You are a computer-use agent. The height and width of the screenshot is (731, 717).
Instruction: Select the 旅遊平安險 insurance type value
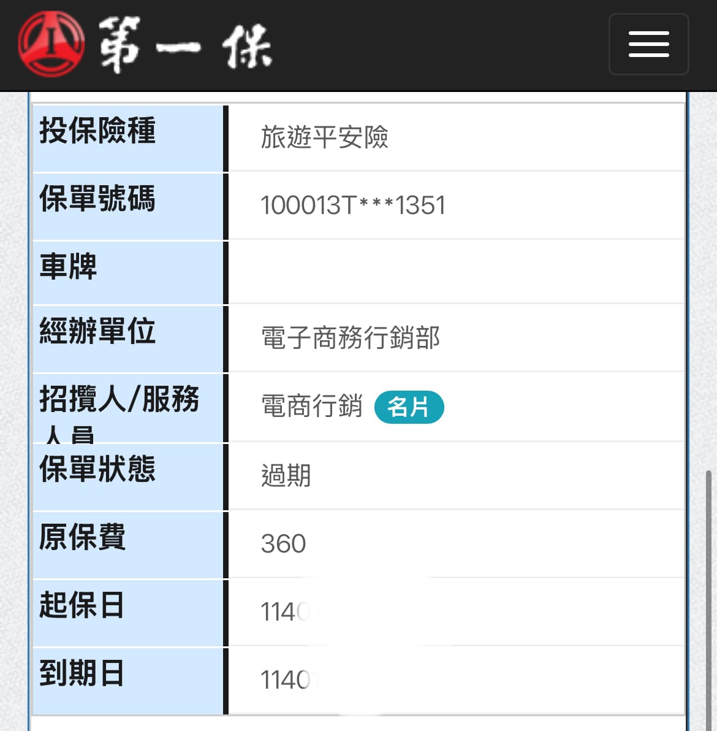[324, 137]
